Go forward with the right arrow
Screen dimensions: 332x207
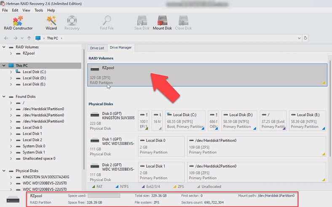(x=15, y=38)
